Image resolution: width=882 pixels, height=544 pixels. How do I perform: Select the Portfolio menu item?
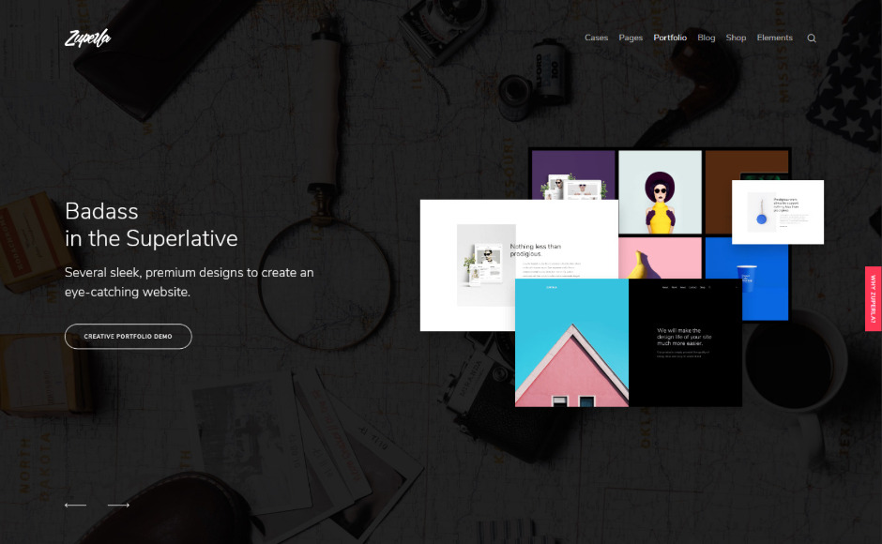point(670,38)
